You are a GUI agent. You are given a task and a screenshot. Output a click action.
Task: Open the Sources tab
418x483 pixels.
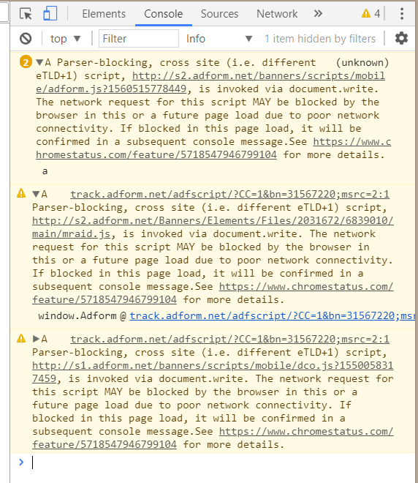(219, 14)
